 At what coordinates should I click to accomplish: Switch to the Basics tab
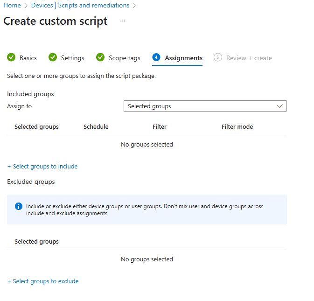point(28,58)
